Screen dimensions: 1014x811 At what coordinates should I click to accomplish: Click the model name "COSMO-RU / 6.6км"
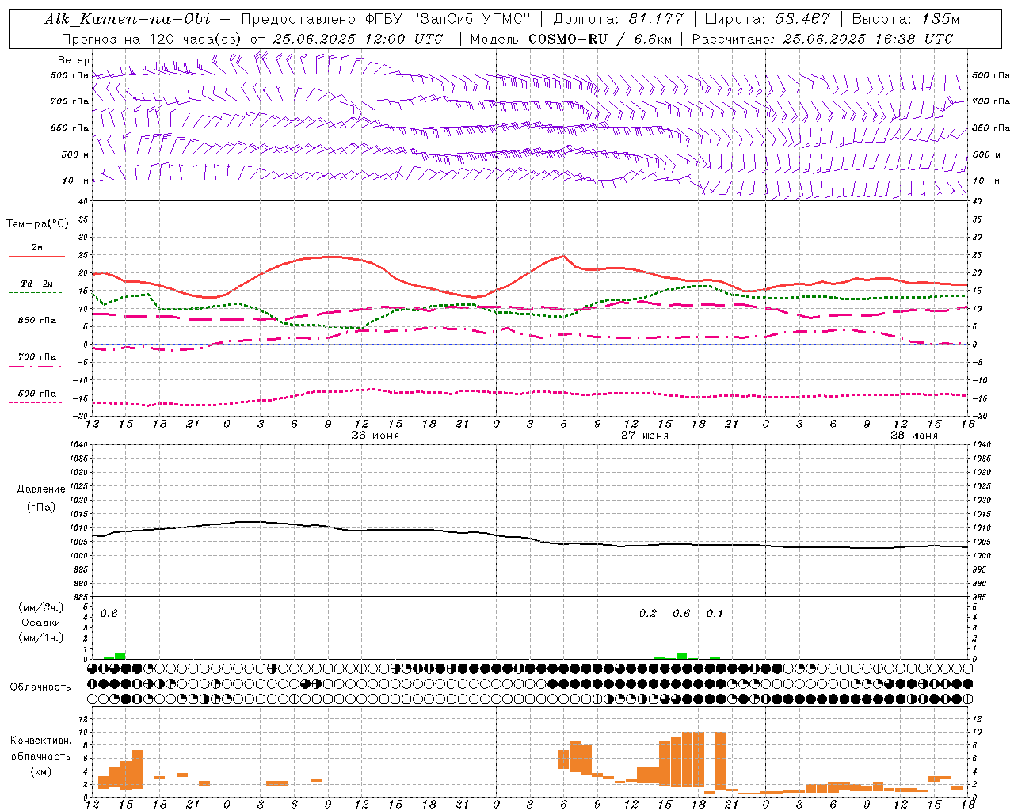[600, 39]
